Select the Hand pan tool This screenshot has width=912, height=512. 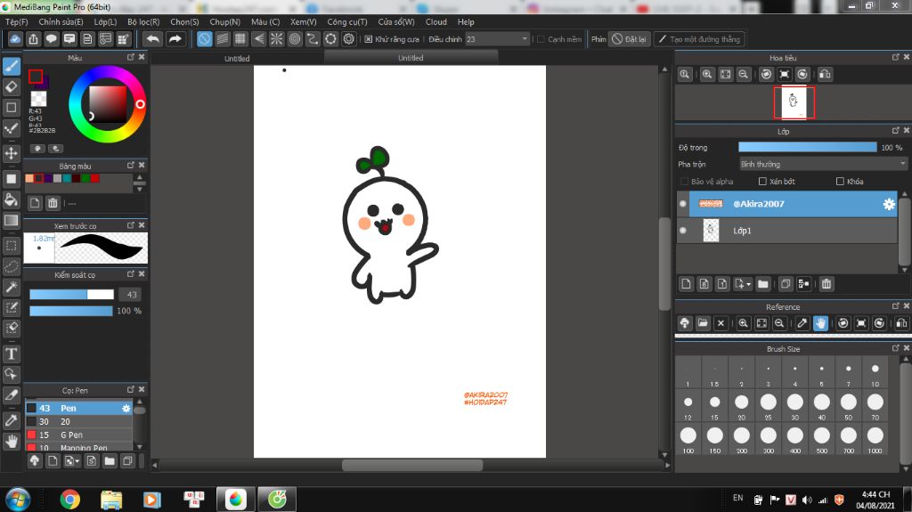click(x=12, y=441)
